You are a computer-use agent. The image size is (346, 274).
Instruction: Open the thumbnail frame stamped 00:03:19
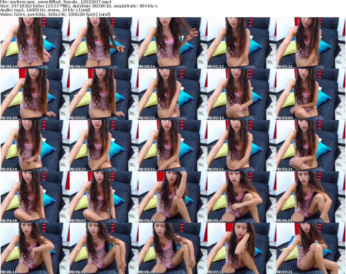[x=35, y=146]
